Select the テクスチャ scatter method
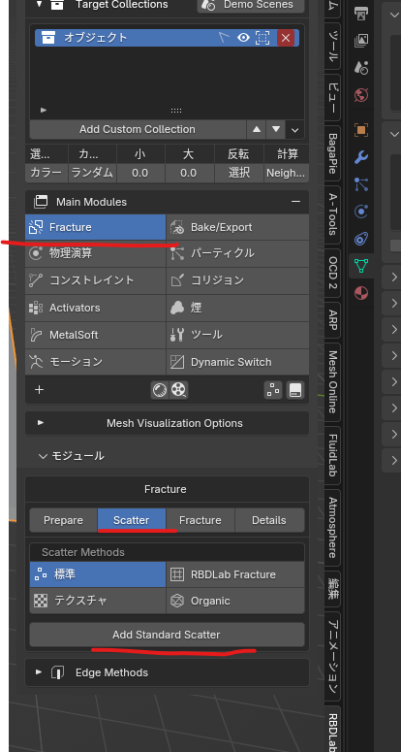 (98, 601)
